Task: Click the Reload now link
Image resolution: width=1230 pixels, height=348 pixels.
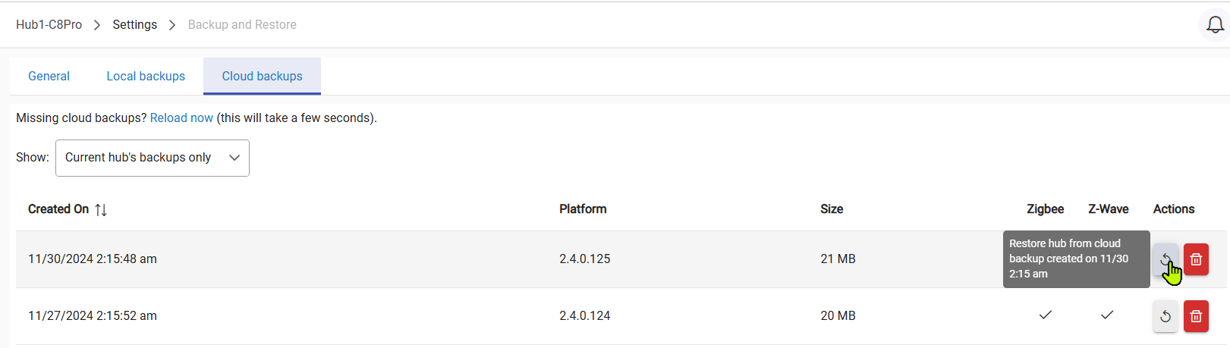Action: click(181, 118)
